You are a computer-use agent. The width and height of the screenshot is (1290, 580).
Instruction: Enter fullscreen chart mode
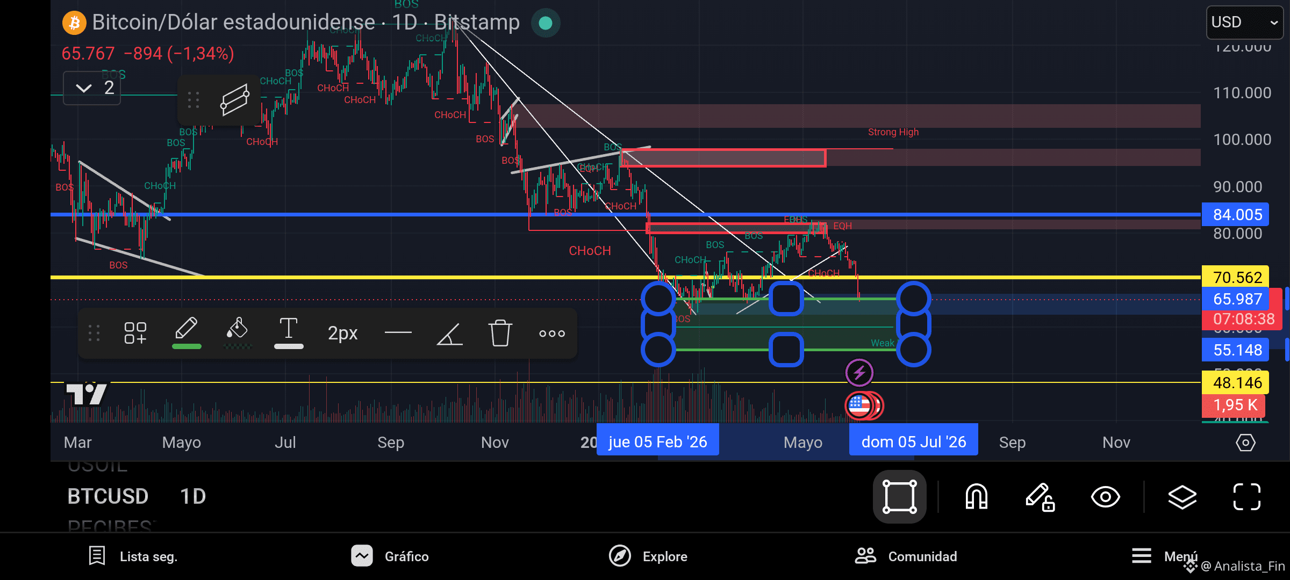point(1246,497)
